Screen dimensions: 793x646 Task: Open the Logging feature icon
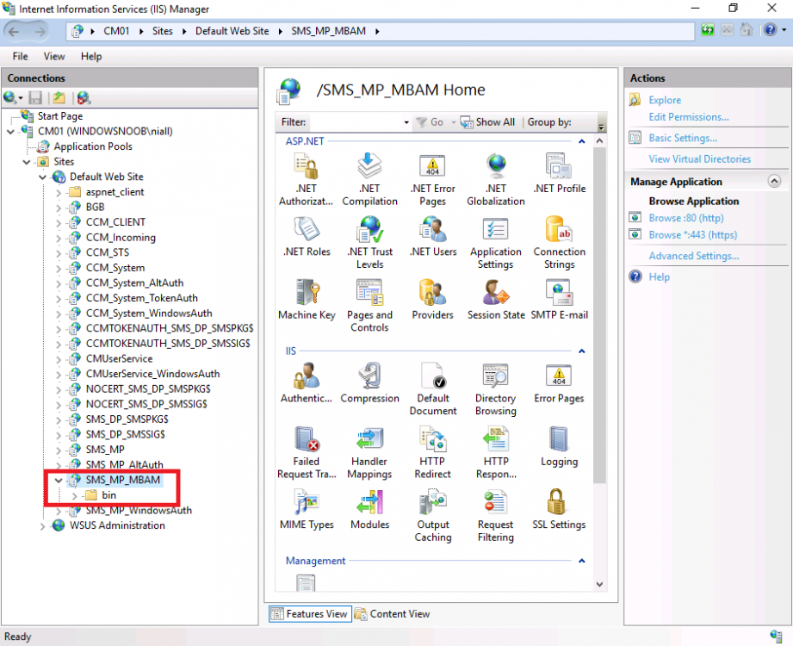tap(559, 446)
